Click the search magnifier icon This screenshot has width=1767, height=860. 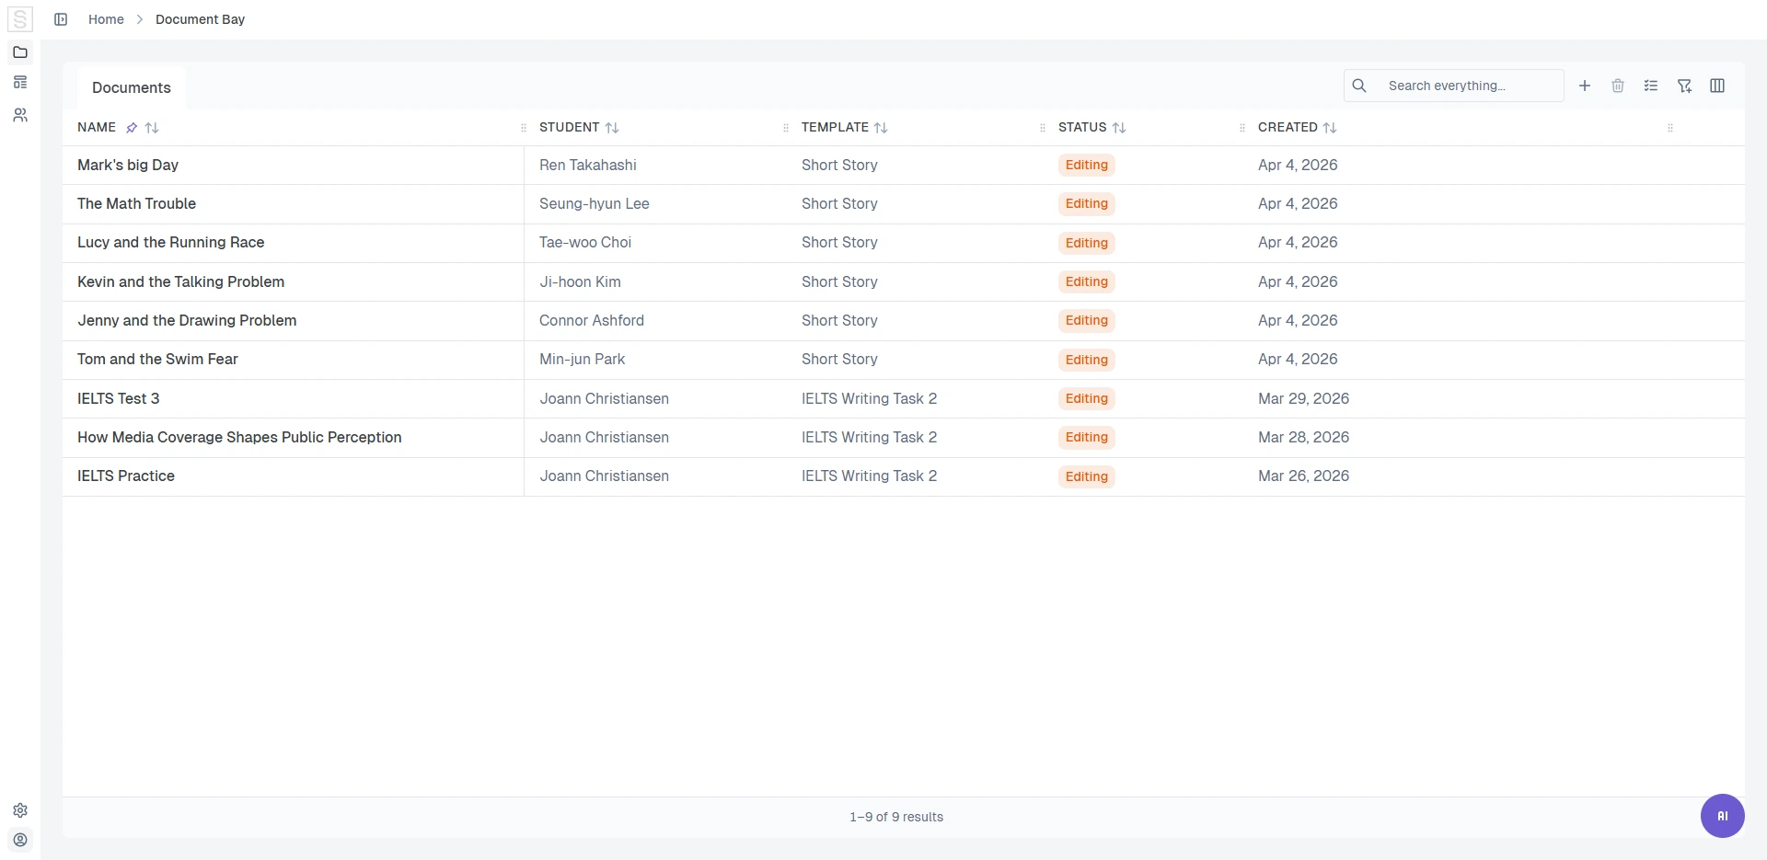coord(1359,86)
